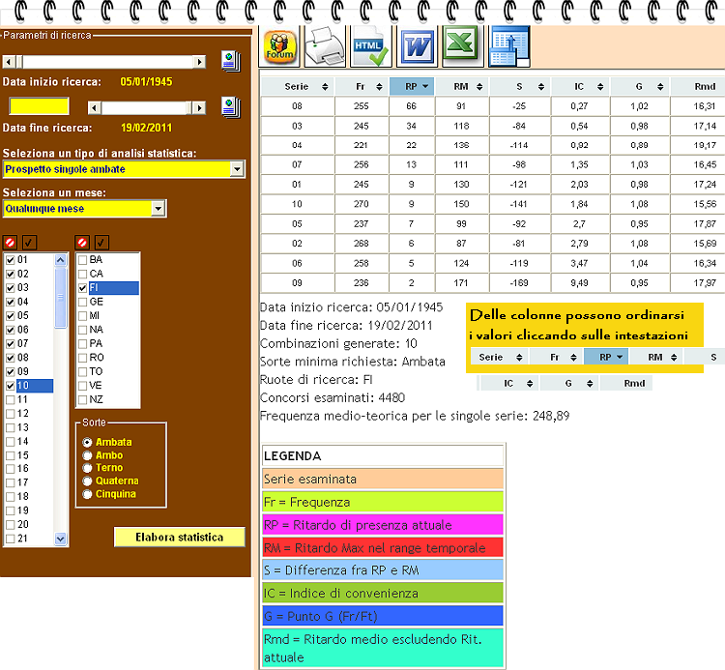Image resolution: width=725 pixels, height=670 pixels.
Task: Check number 15 checkbox
Action: point(11,455)
